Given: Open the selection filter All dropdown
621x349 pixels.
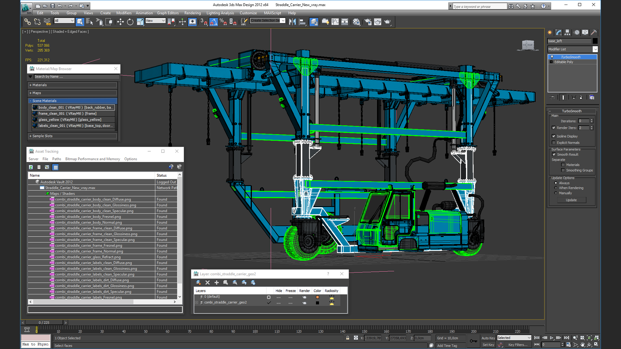Looking at the screenshot, I should pyautogui.click(x=64, y=21).
